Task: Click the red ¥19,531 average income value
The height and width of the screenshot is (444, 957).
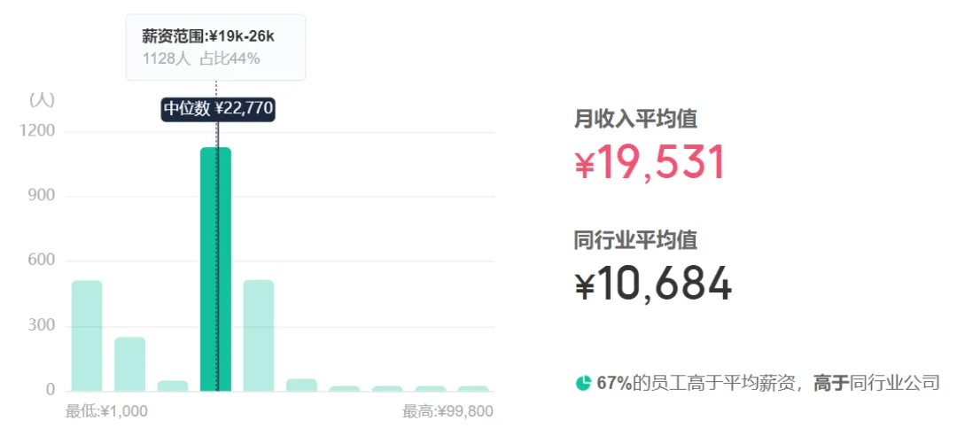Action: (x=650, y=162)
